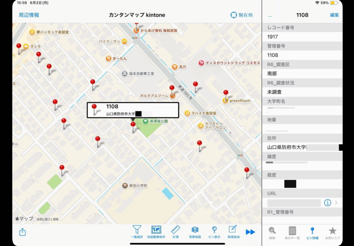Tap the 住所 value 山口県防府市大字
The height and width of the screenshot is (246, 354).
tap(287, 148)
